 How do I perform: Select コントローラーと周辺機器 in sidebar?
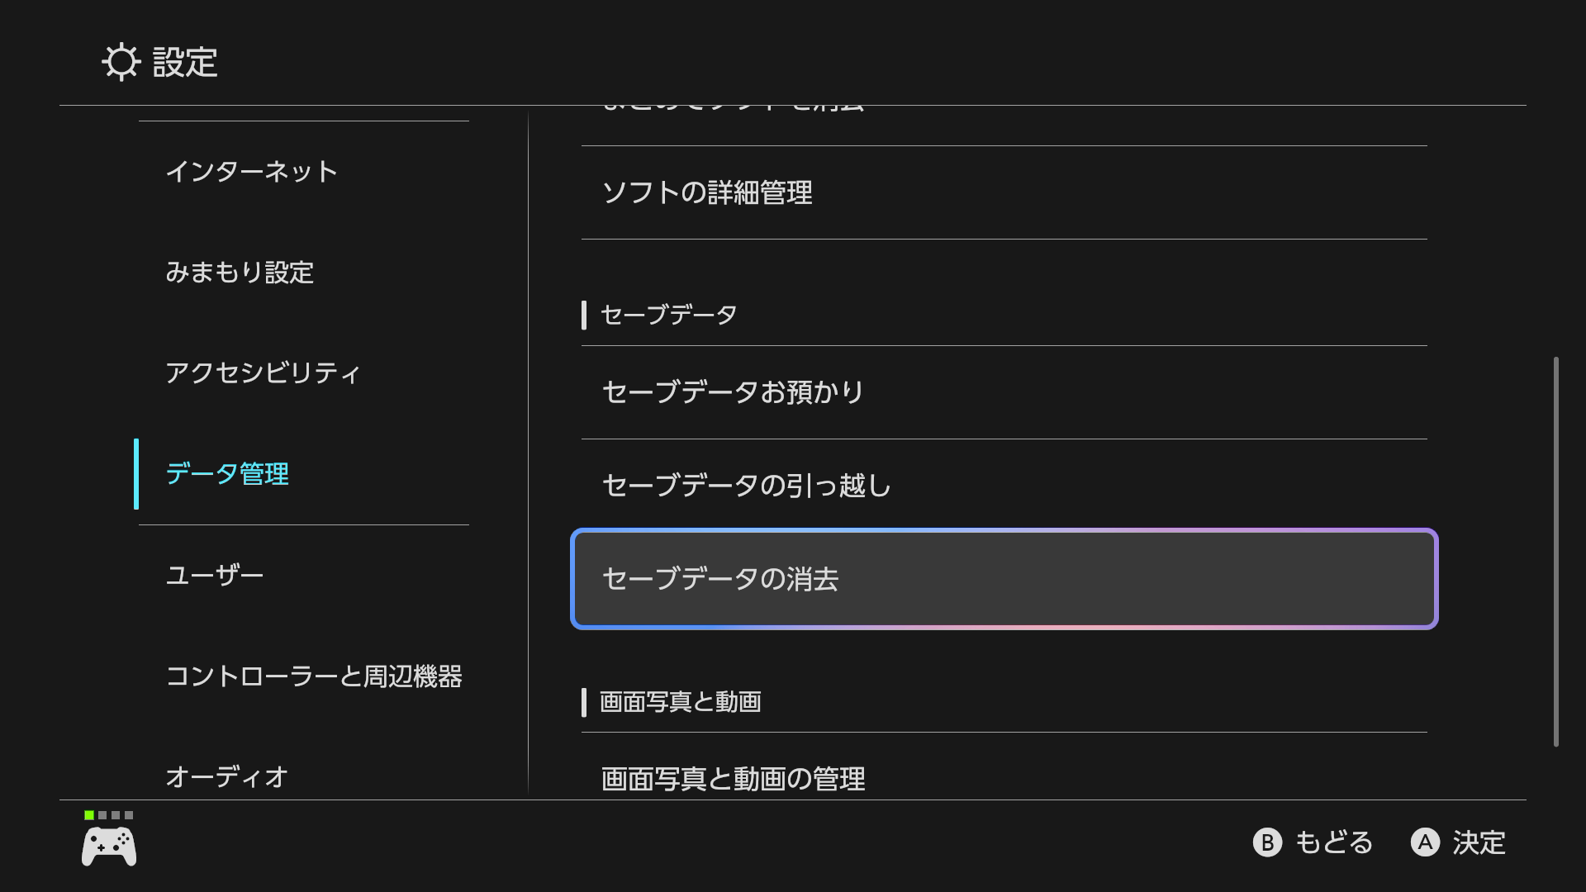[x=314, y=676]
